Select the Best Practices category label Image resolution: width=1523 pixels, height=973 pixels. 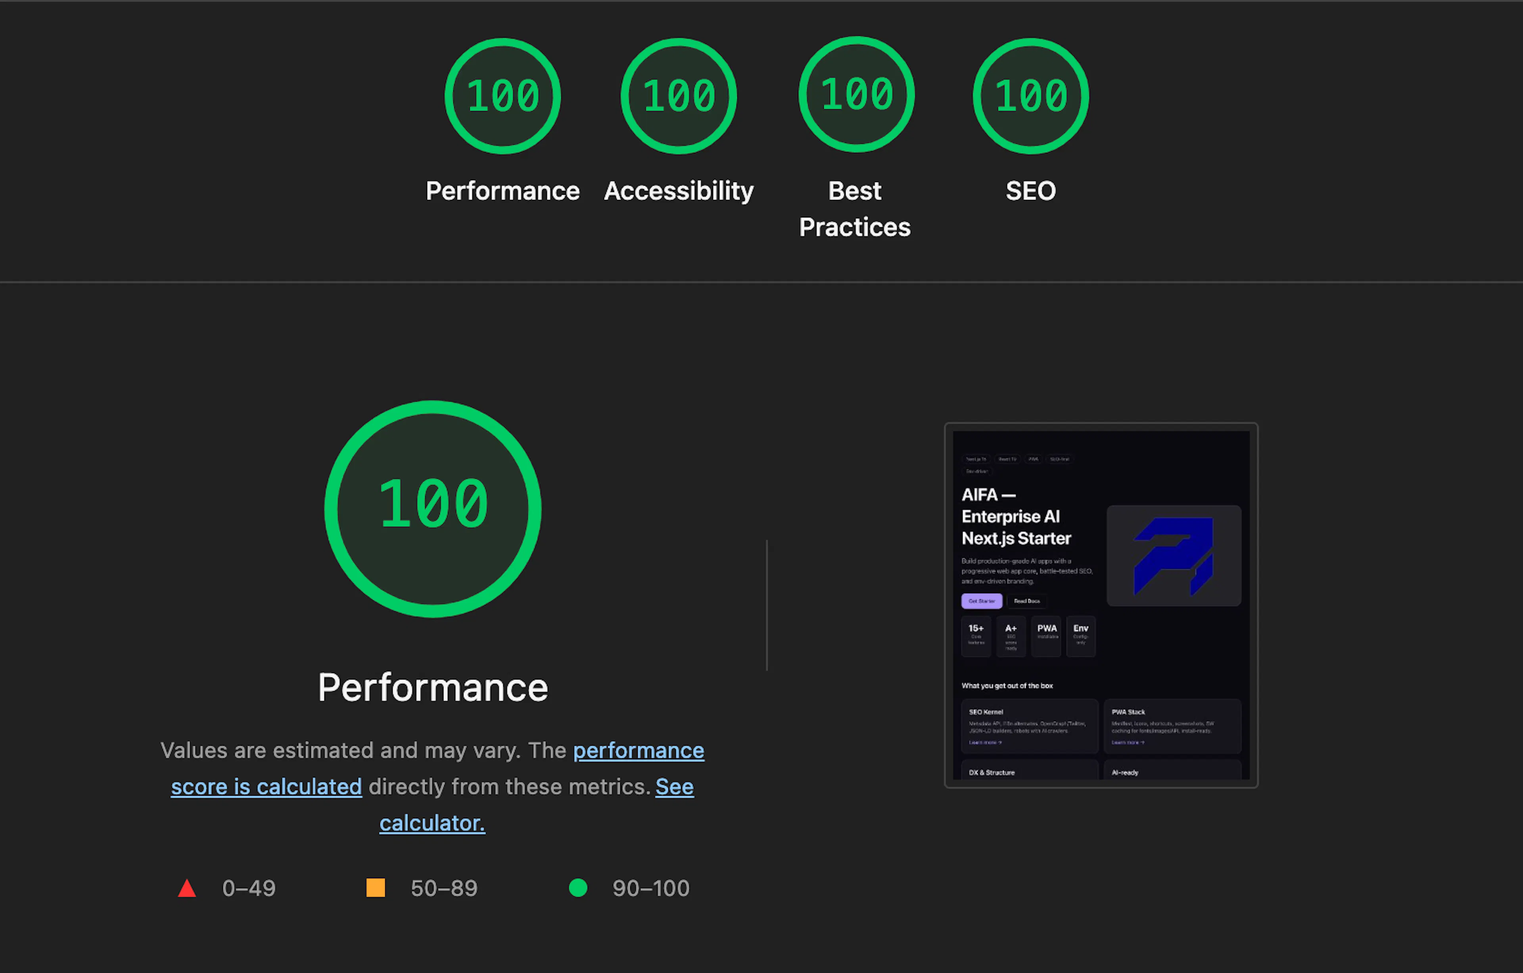[x=855, y=209]
